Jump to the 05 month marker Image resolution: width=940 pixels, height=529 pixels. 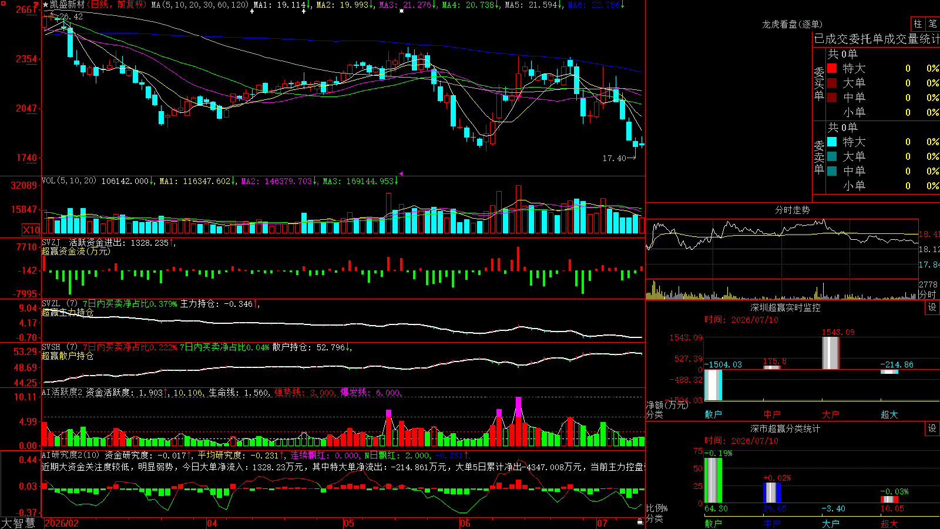[x=349, y=523]
